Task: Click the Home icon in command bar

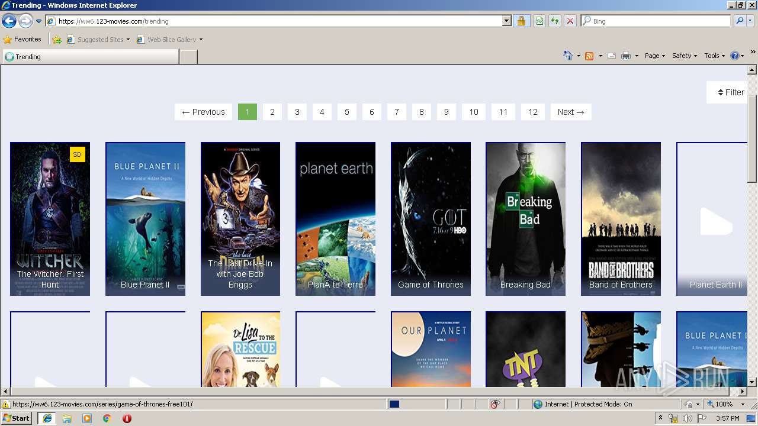Action: pyautogui.click(x=567, y=56)
